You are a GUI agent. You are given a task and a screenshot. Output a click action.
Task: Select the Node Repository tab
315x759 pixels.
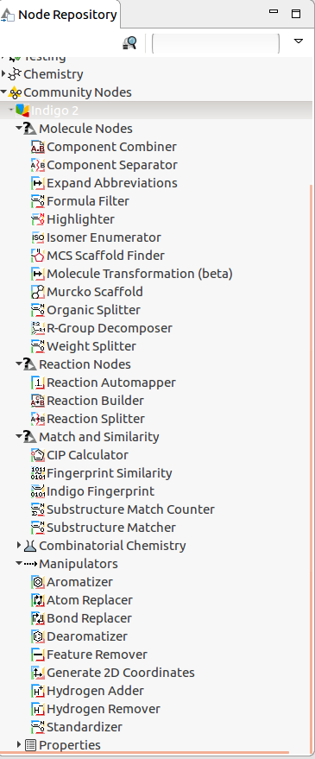tap(60, 15)
